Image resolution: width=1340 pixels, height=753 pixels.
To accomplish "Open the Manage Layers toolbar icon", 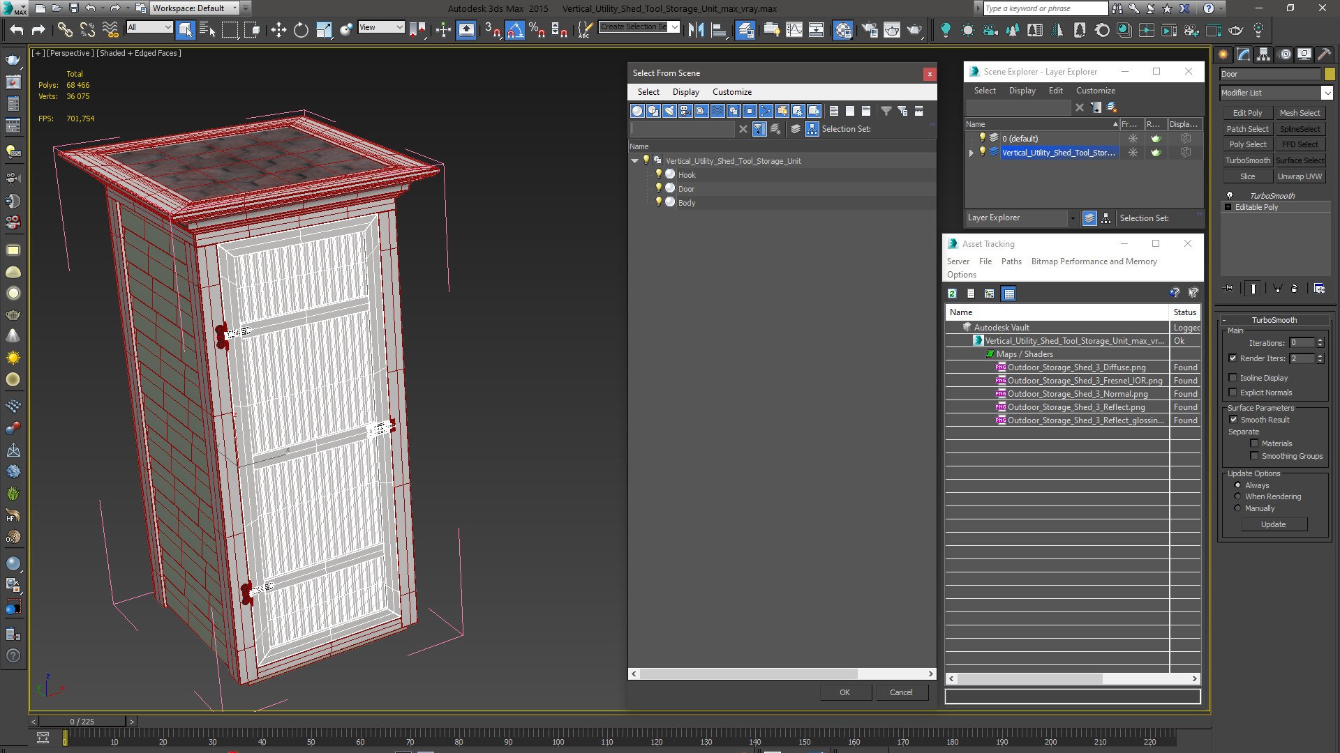I will (x=745, y=29).
